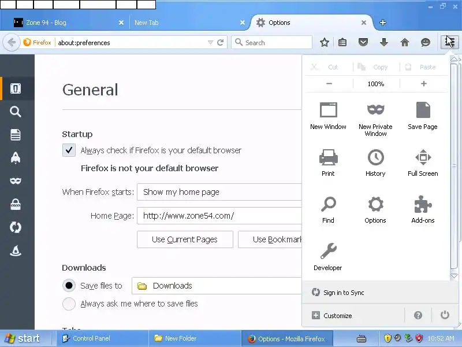Close the Zone 94 - Blog tab
462x347 pixels.
click(x=121, y=23)
